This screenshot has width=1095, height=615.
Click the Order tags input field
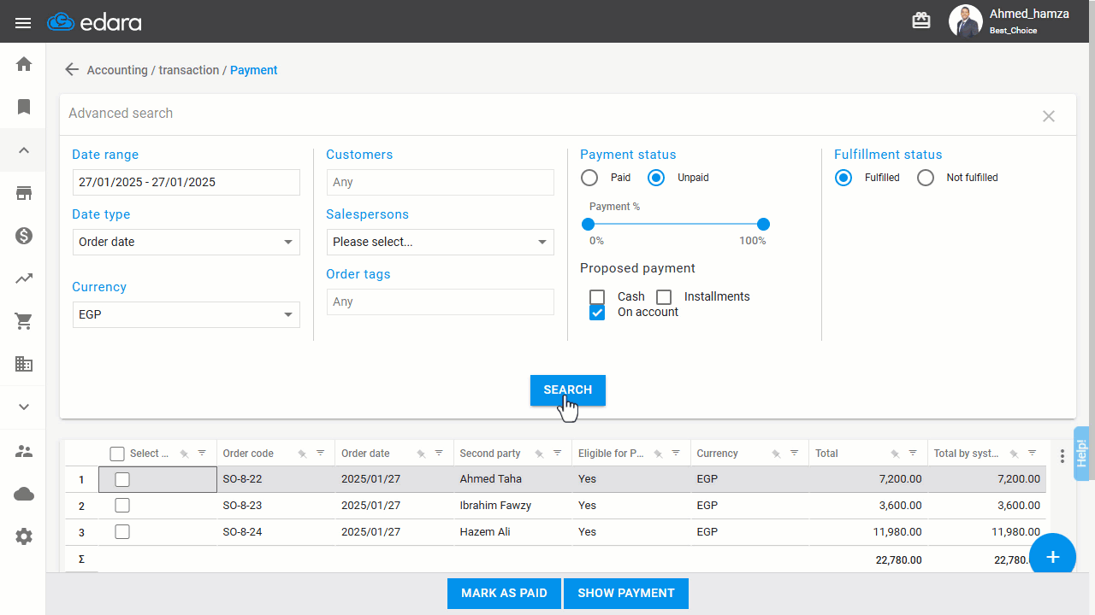click(x=441, y=302)
